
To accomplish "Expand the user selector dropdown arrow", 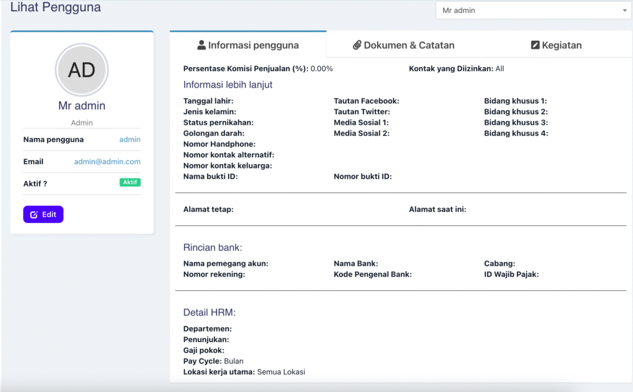I will click(x=624, y=10).
